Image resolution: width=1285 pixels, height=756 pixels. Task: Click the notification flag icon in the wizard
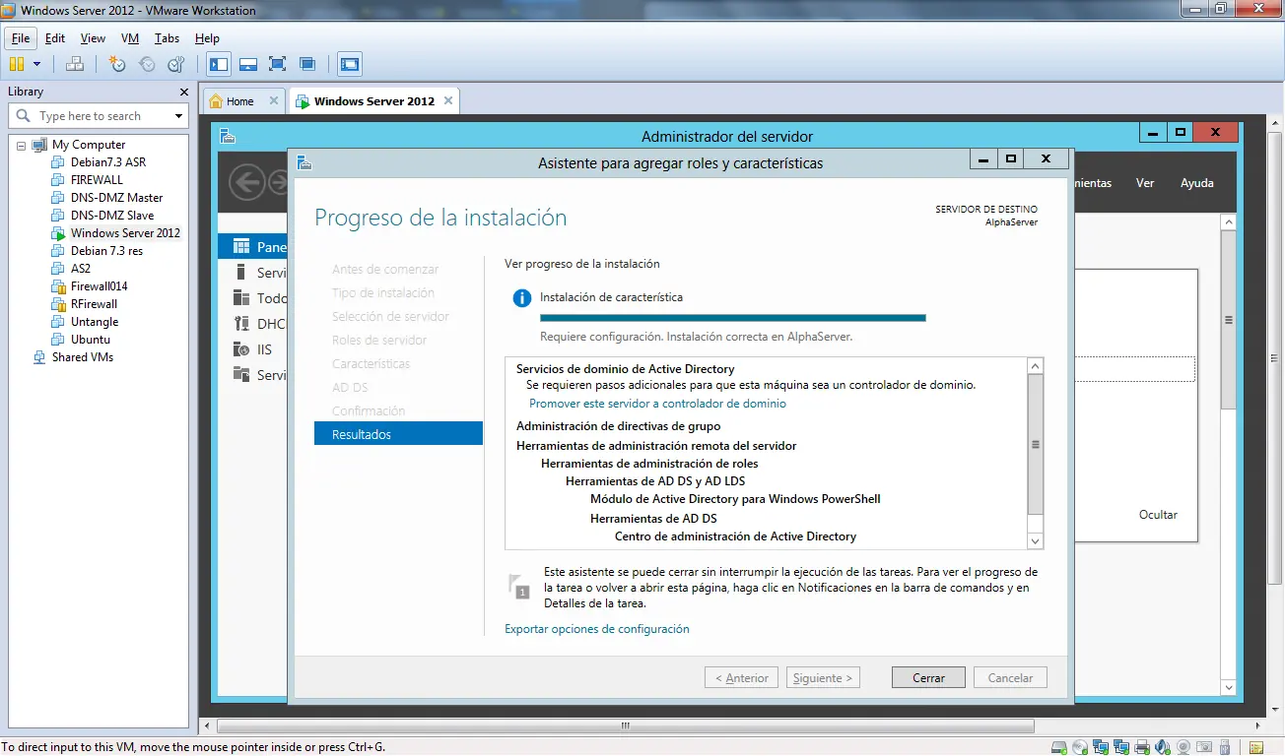point(518,587)
